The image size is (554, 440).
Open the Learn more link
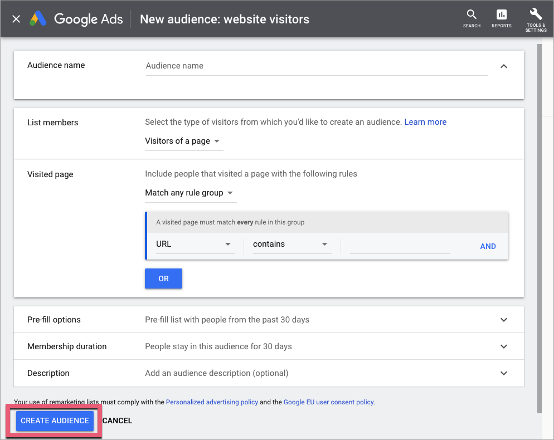coord(425,122)
